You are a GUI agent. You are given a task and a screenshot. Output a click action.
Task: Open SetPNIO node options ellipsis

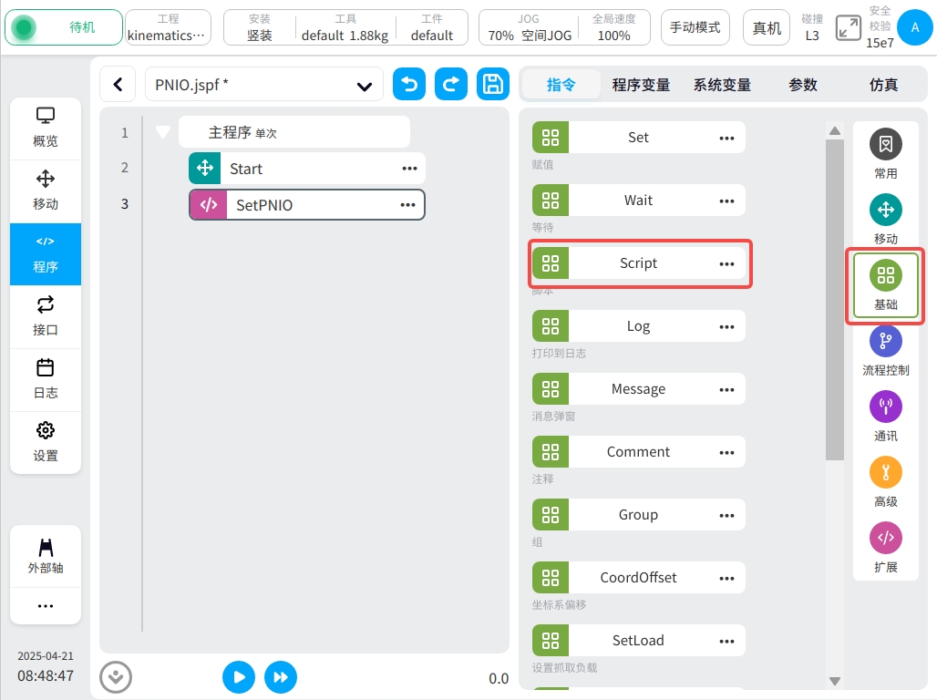tap(407, 205)
